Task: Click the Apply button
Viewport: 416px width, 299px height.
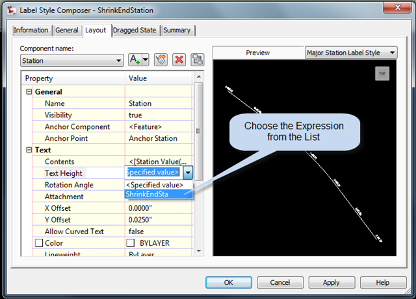Action: 331,283
